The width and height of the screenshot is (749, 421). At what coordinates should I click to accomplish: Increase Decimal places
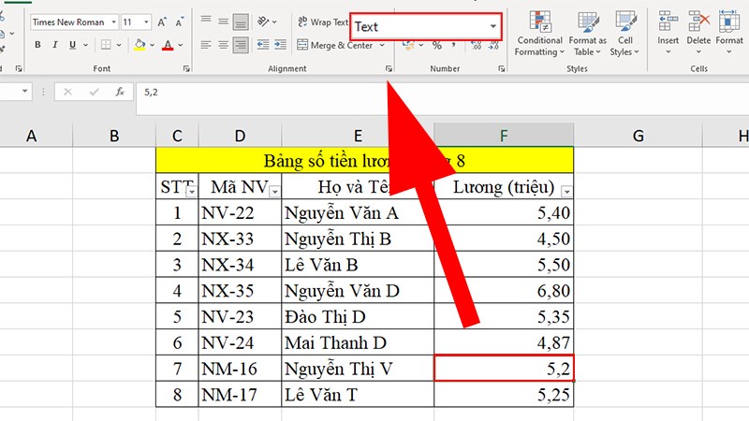(x=476, y=46)
